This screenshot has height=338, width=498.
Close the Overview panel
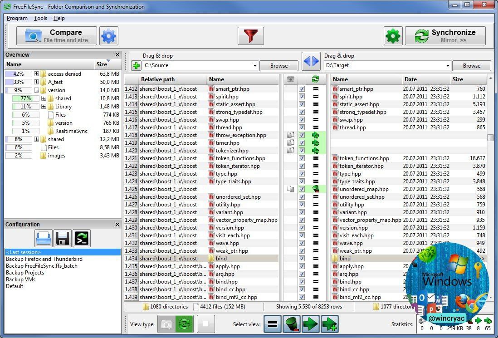[117, 54]
